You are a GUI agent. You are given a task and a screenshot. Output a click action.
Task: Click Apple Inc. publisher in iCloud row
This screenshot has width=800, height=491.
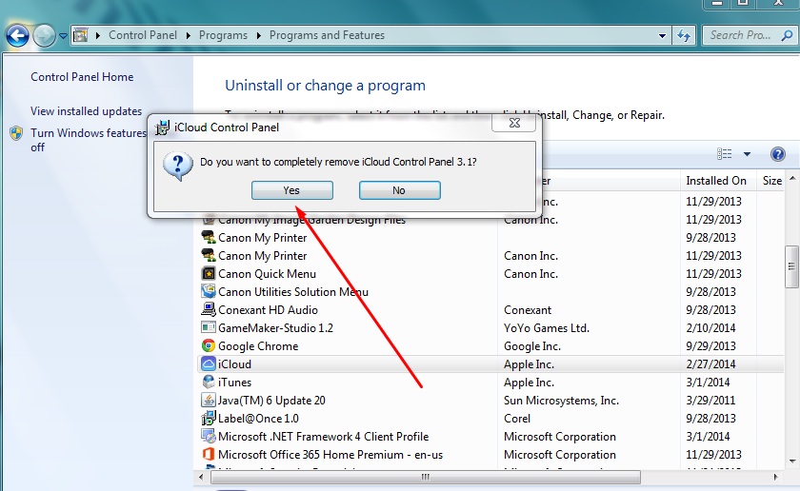point(529,364)
